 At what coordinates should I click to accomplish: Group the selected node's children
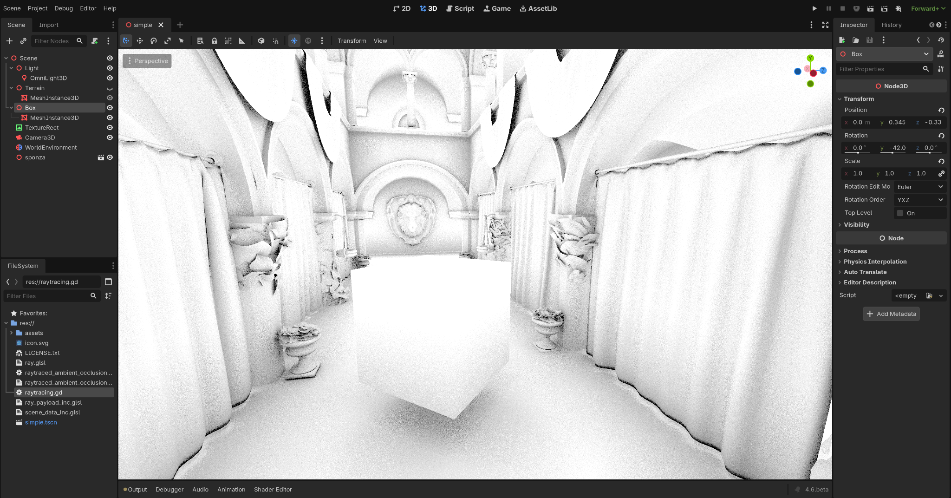(x=228, y=41)
